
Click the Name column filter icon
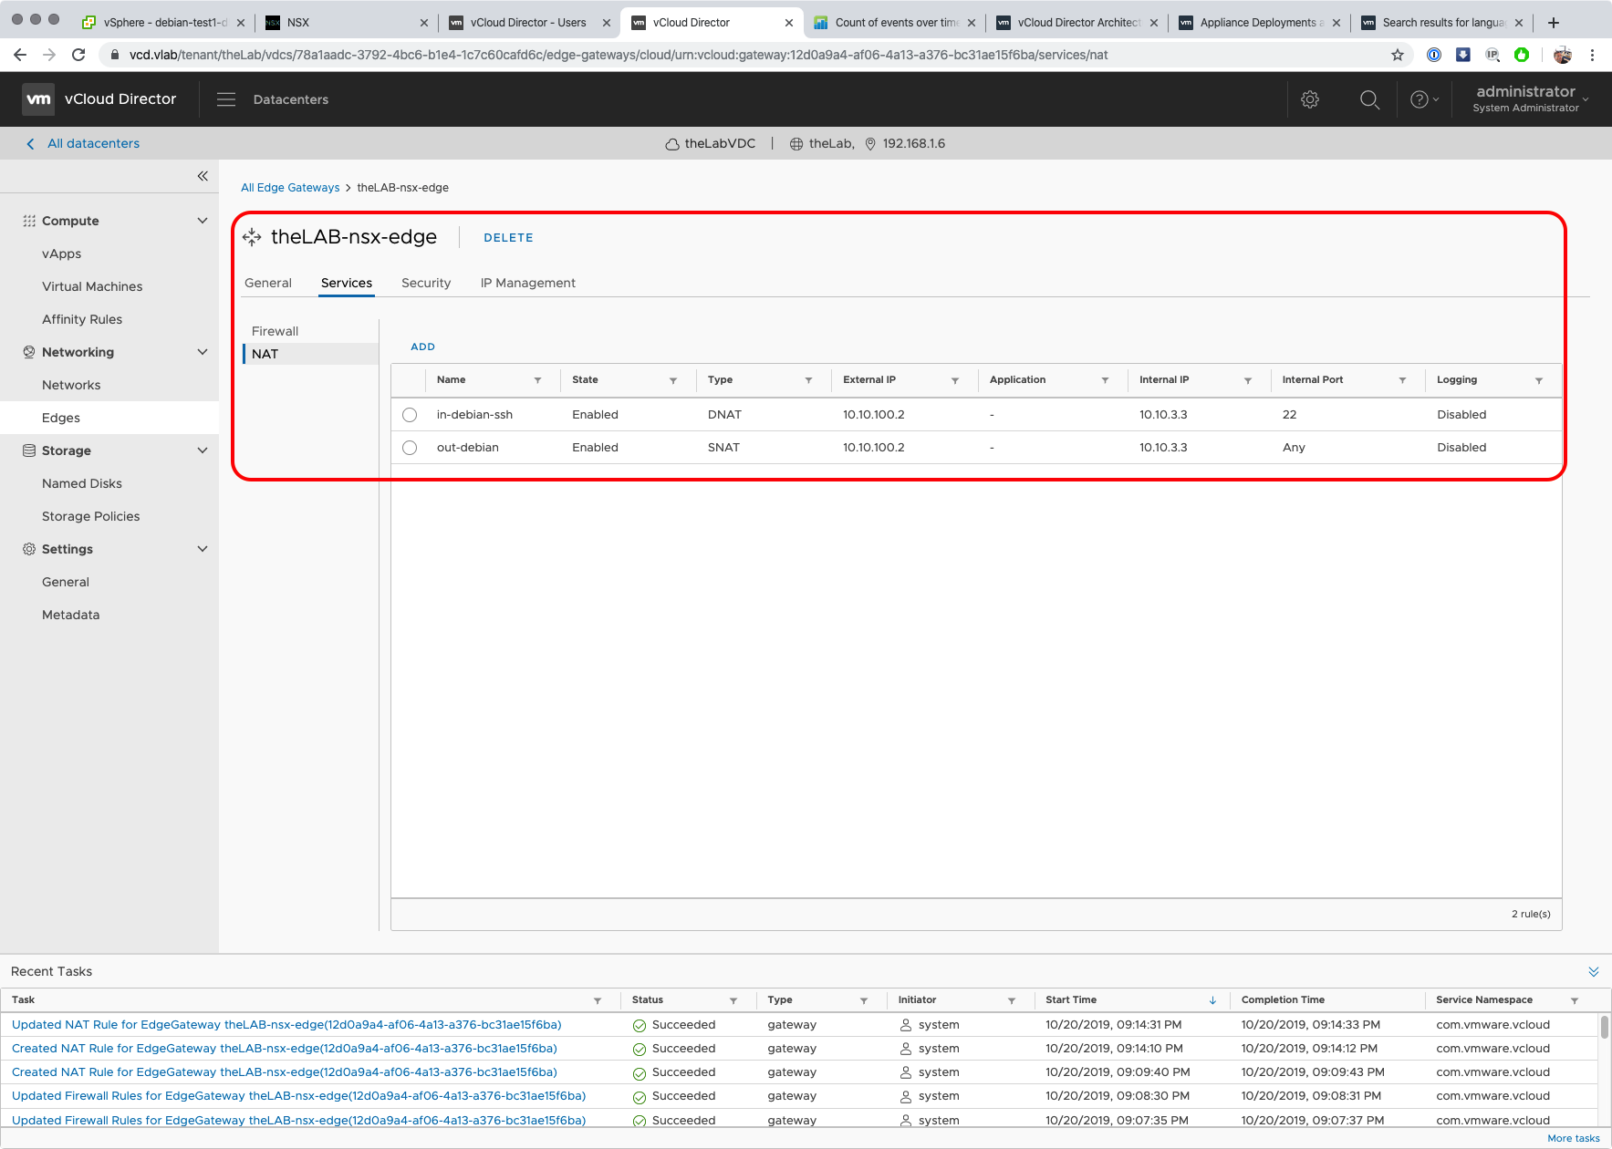click(x=537, y=380)
